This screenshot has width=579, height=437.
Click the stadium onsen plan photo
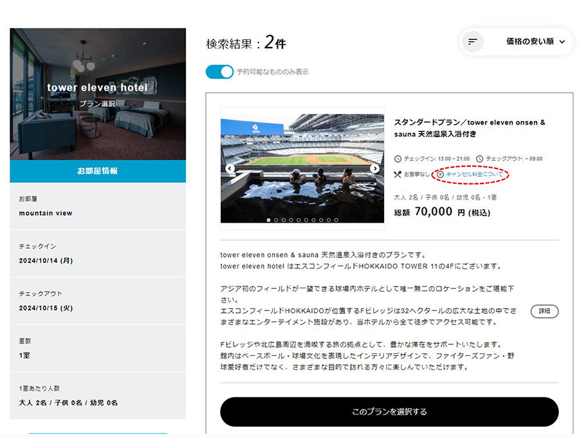tap(302, 168)
